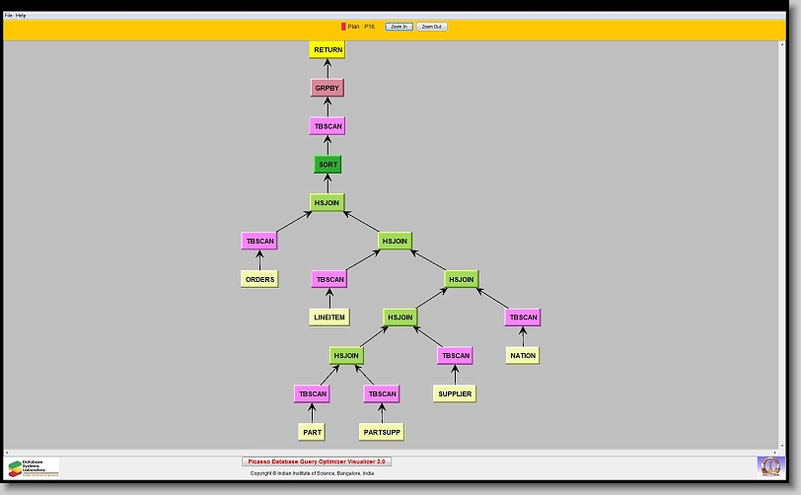Select the PARTSUPP table node
Screen dimensions: 801x495
381,432
